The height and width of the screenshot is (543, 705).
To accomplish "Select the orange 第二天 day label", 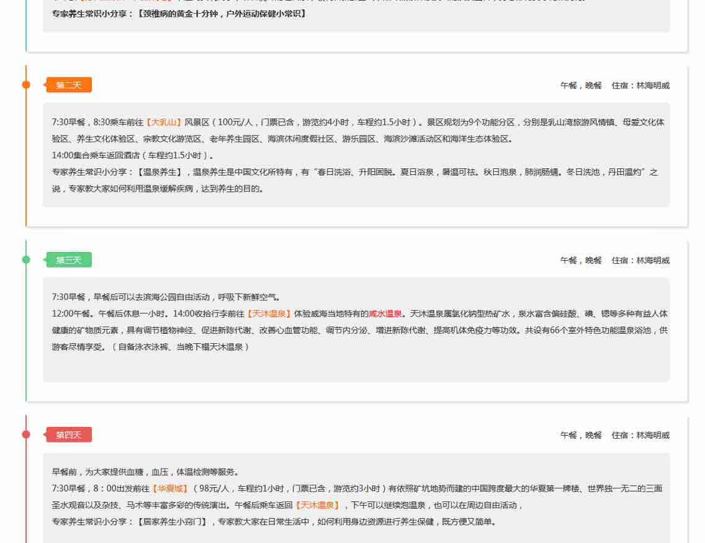I will [69, 85].
